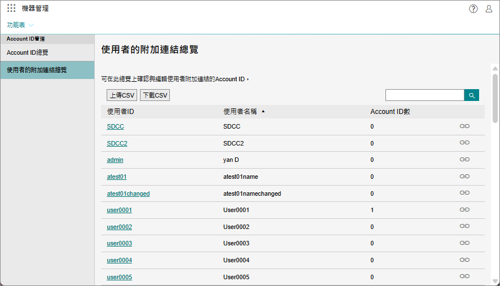Image resolution: width=500 pixels, height=286 pixels.
Task: Click the link icon for user0004 row
Action: [x=464, y=260]
